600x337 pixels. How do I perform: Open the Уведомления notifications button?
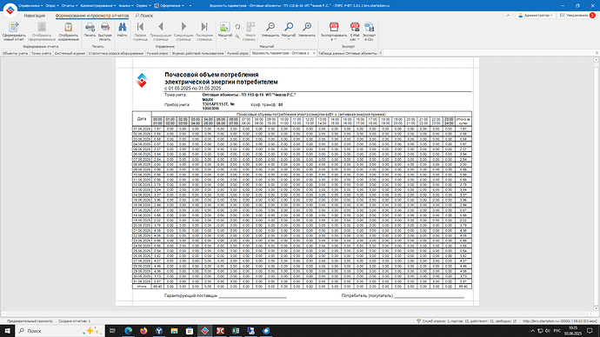577,16
